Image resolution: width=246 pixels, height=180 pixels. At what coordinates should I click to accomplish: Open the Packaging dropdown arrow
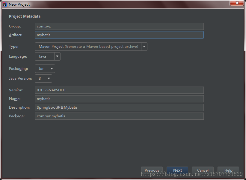coord(52,69)
